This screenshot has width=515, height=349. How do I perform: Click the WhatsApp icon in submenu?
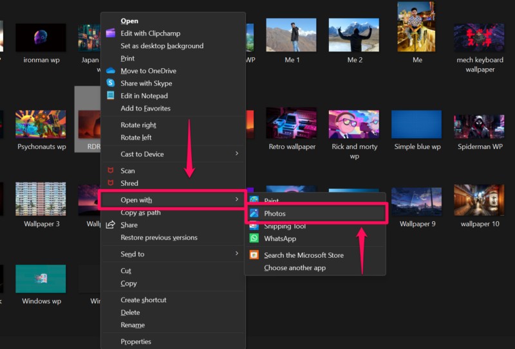[254, 238]
